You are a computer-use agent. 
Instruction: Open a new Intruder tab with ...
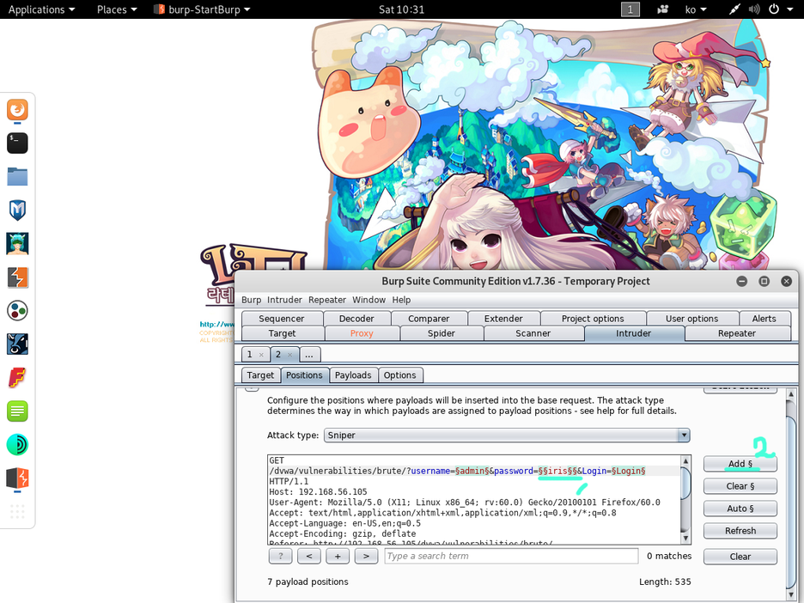click(309, 354)
